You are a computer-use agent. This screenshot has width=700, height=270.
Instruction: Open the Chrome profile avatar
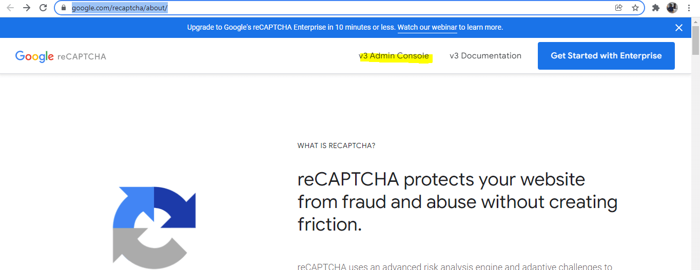click(x=672, y=8)
